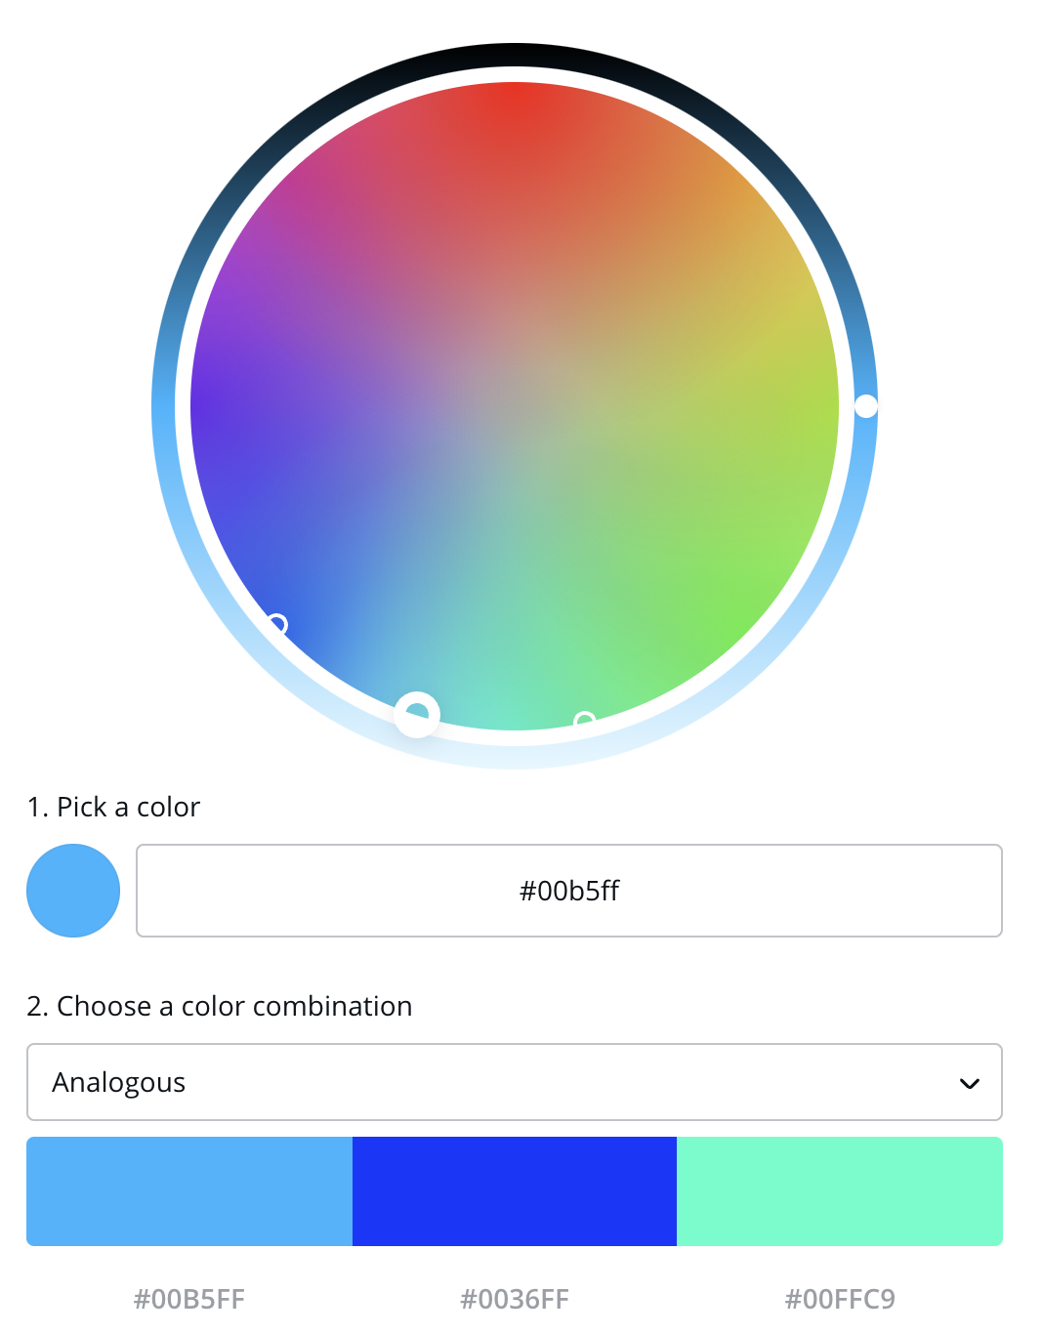This screenshot has height=1334, width=1042.
Task: Click the #0036FF hex code label
Action: 515,1299
